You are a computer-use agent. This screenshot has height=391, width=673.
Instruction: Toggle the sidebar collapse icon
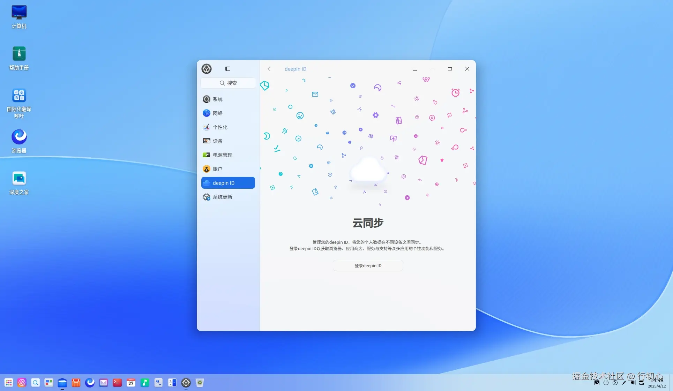(x=228, y=69)
